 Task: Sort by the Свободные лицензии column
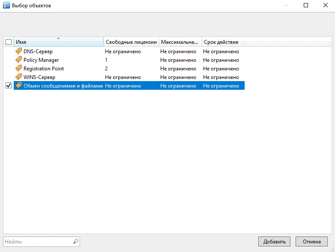click(131, 42)
